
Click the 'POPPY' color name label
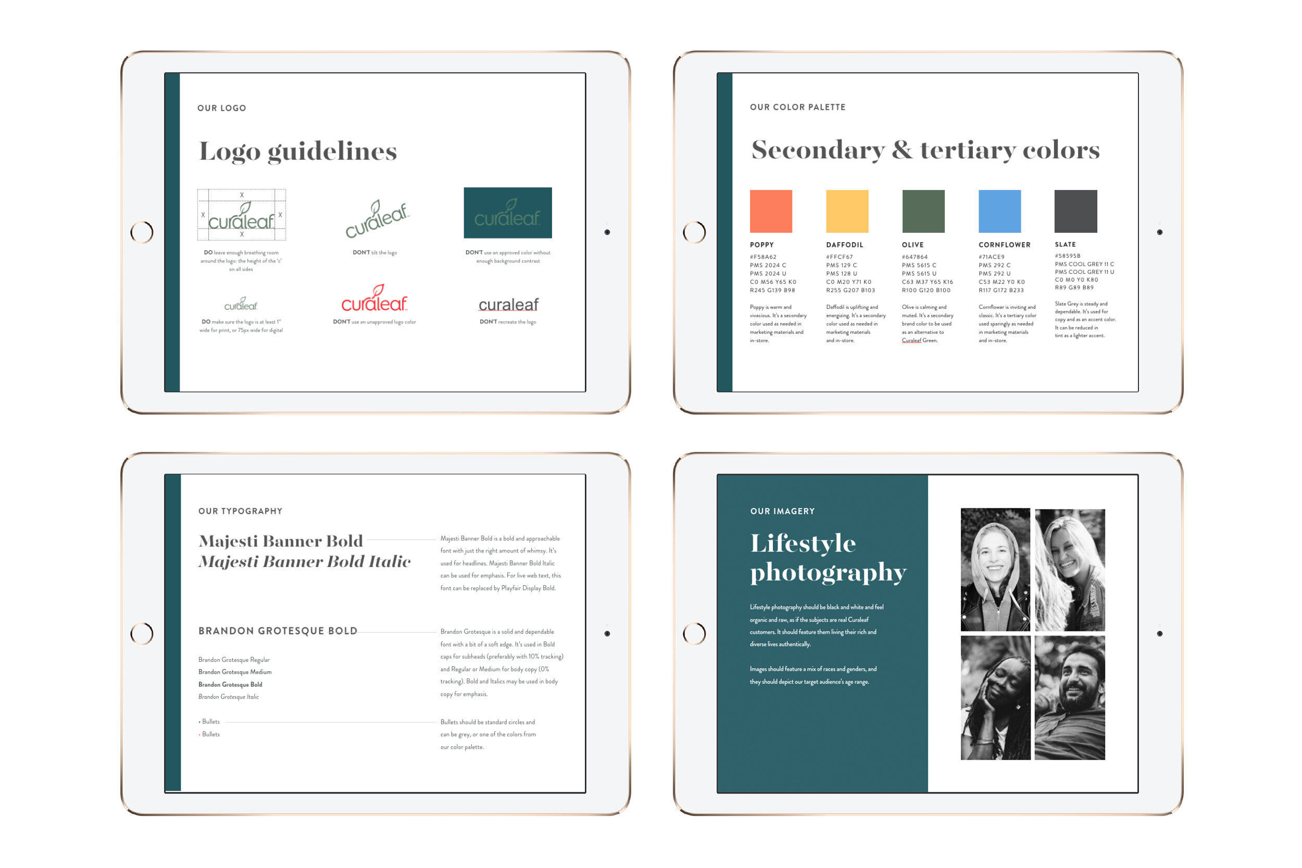(x=762, y=245)
